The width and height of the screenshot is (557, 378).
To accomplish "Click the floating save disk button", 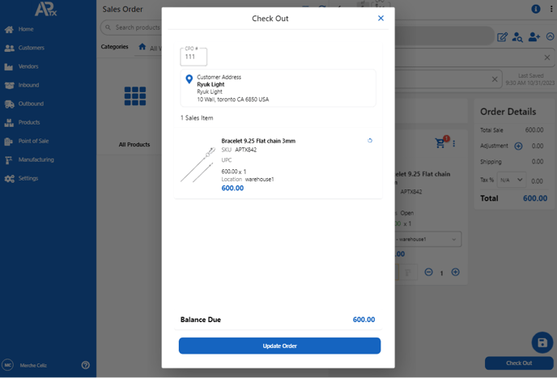I will coord(542,342).
